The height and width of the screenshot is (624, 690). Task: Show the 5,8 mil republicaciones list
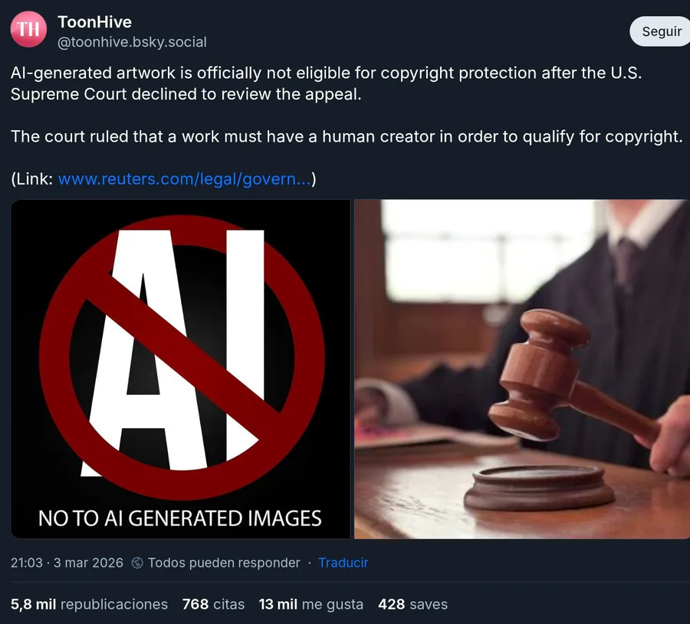pyautogui.click(x=90, y=604)
